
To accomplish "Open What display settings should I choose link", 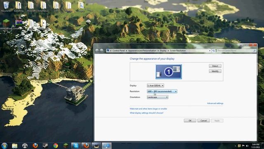I will pos(146,113).
